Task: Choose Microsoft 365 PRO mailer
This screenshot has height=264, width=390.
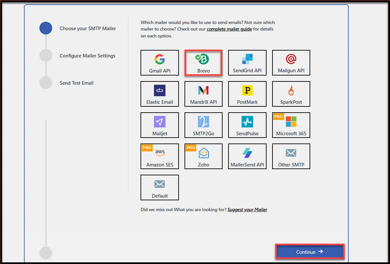Action: 291,125
